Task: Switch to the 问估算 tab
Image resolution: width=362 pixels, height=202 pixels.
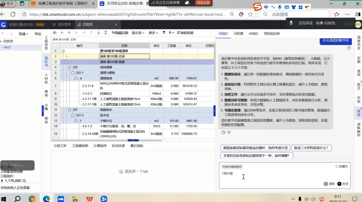Action: 238,33
